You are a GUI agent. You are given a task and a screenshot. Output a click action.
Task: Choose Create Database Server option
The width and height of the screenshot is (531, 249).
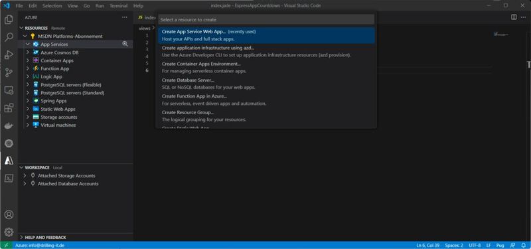[x=266, y=84]
